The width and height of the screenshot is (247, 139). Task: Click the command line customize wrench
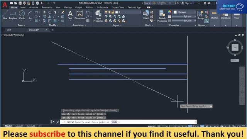click(x=58, y=122)
